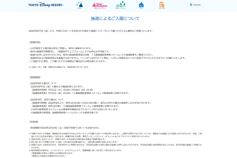
Task: Click the line ・1カ月単位で入園可能な枠
Action: (60, 48)
